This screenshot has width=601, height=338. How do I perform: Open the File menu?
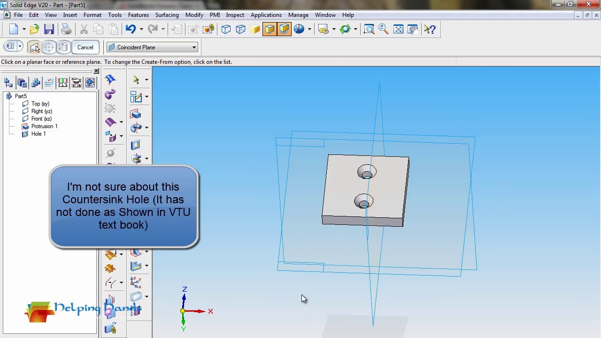point(18,15)
